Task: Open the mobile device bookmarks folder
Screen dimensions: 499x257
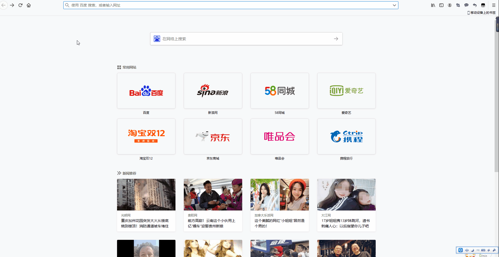Action: click(x=482, y=12)
